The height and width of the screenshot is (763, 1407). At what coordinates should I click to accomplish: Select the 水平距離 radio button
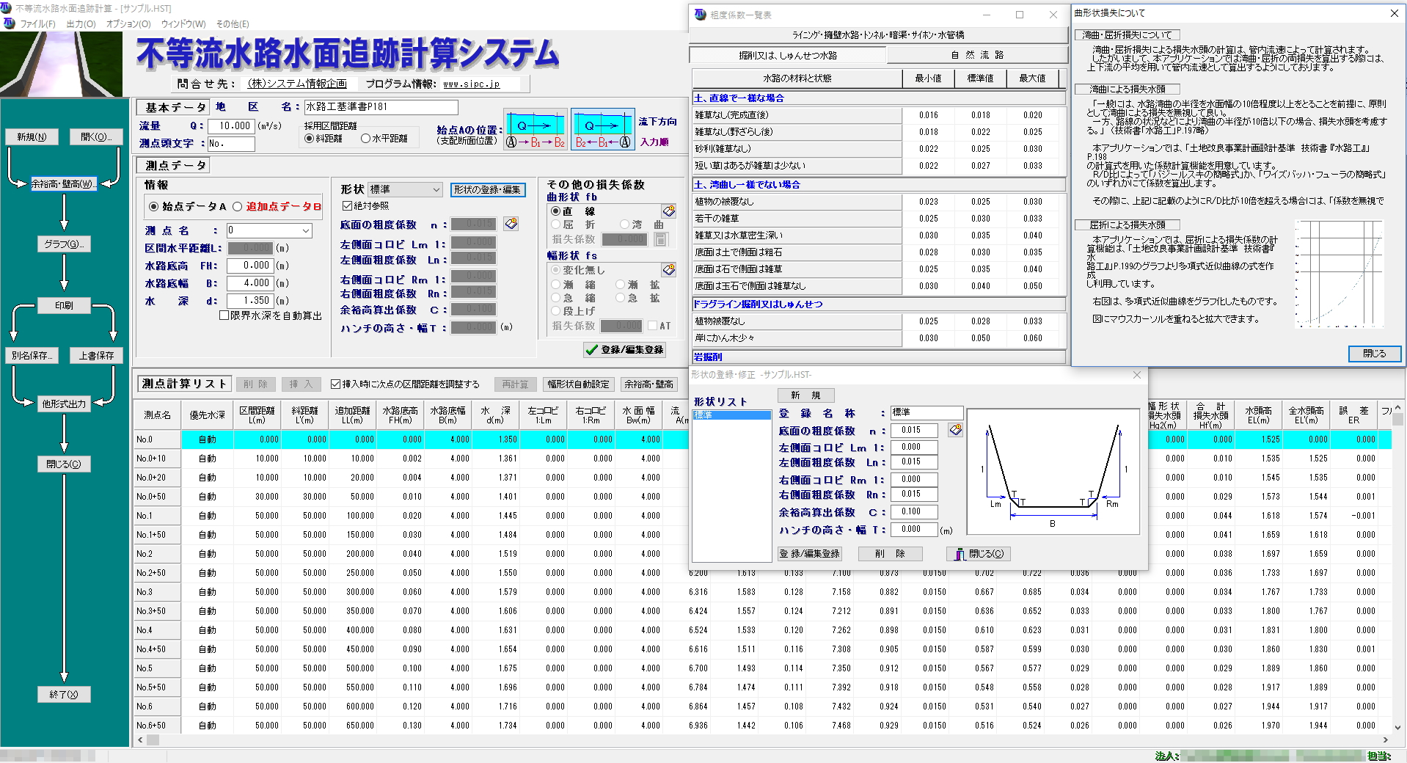[365, 139]
